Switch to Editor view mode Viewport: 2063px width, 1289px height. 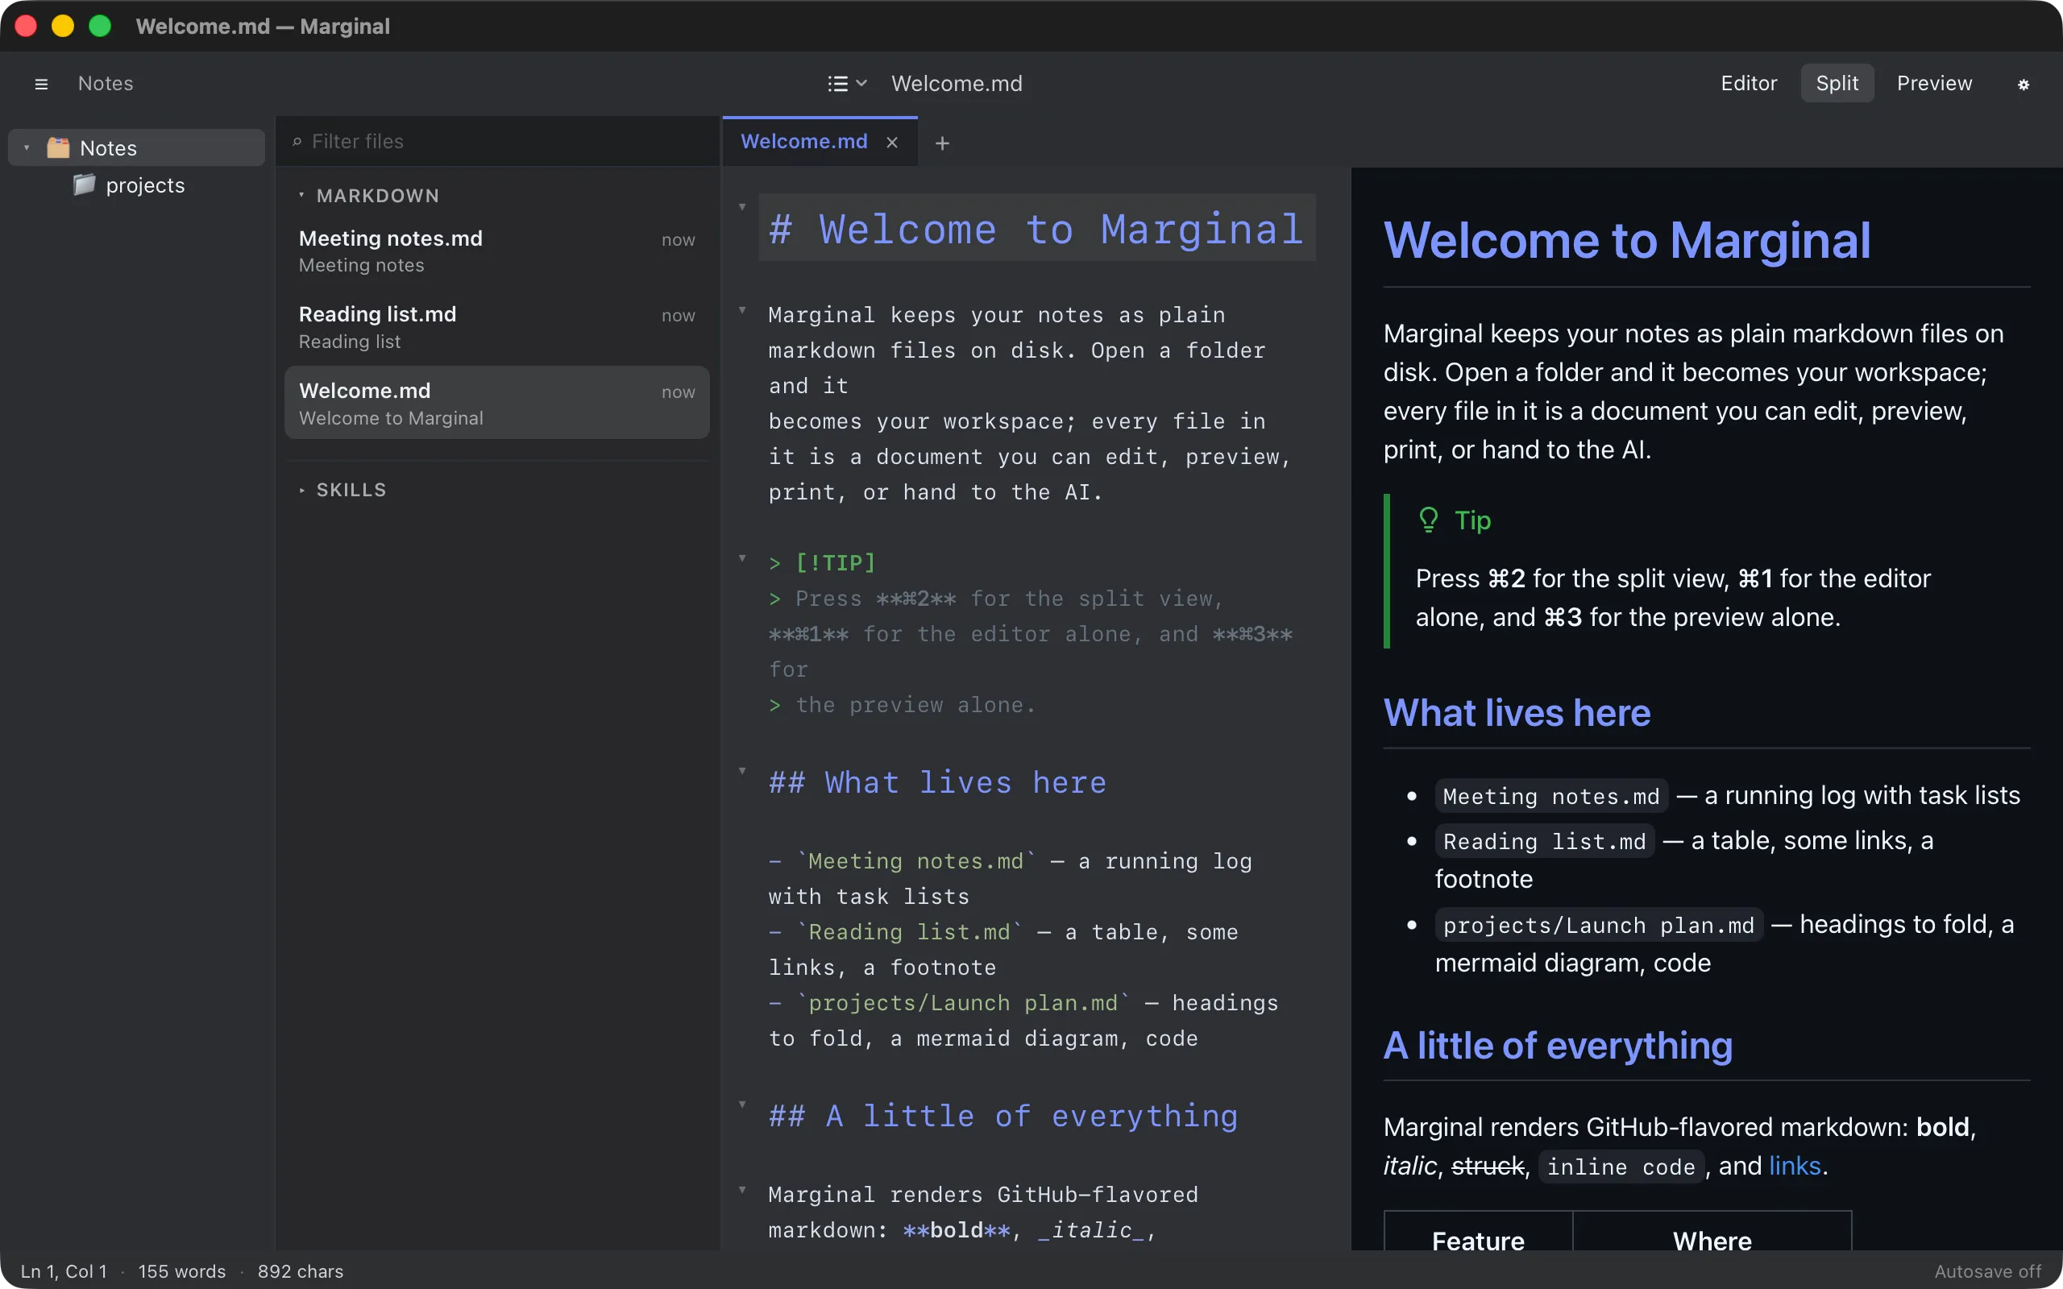(1749, 83)
